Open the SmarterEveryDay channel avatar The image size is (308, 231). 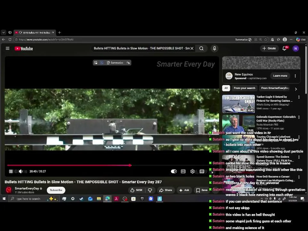[8, 190]
